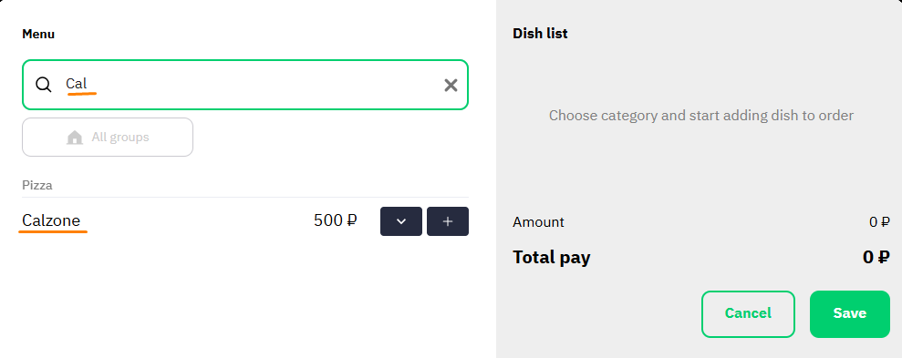The height and width of the screenshot is (358, 902).
Task: Clear the search with the X icon
Action: [451, 85]
